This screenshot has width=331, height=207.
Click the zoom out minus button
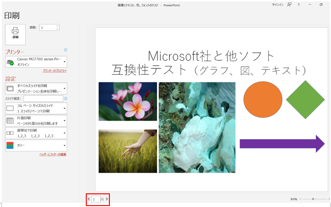(301, 199)
